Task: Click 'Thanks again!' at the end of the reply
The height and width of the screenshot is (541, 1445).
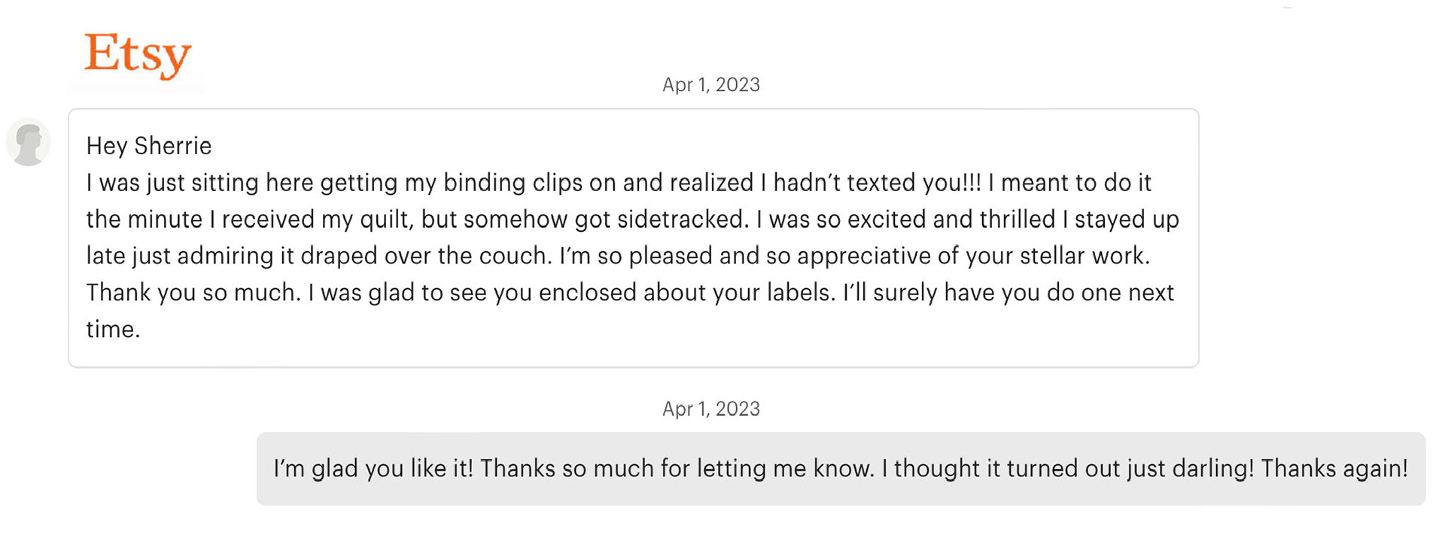Action: [x=1334, y=469]
